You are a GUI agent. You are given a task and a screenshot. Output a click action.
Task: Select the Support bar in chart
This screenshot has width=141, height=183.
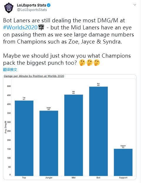(123, 162)
